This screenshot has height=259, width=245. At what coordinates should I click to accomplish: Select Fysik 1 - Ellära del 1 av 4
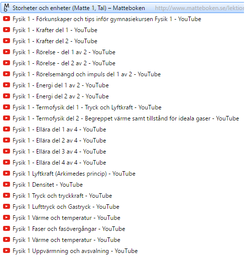pyautogui.click(x=59, y=129)
